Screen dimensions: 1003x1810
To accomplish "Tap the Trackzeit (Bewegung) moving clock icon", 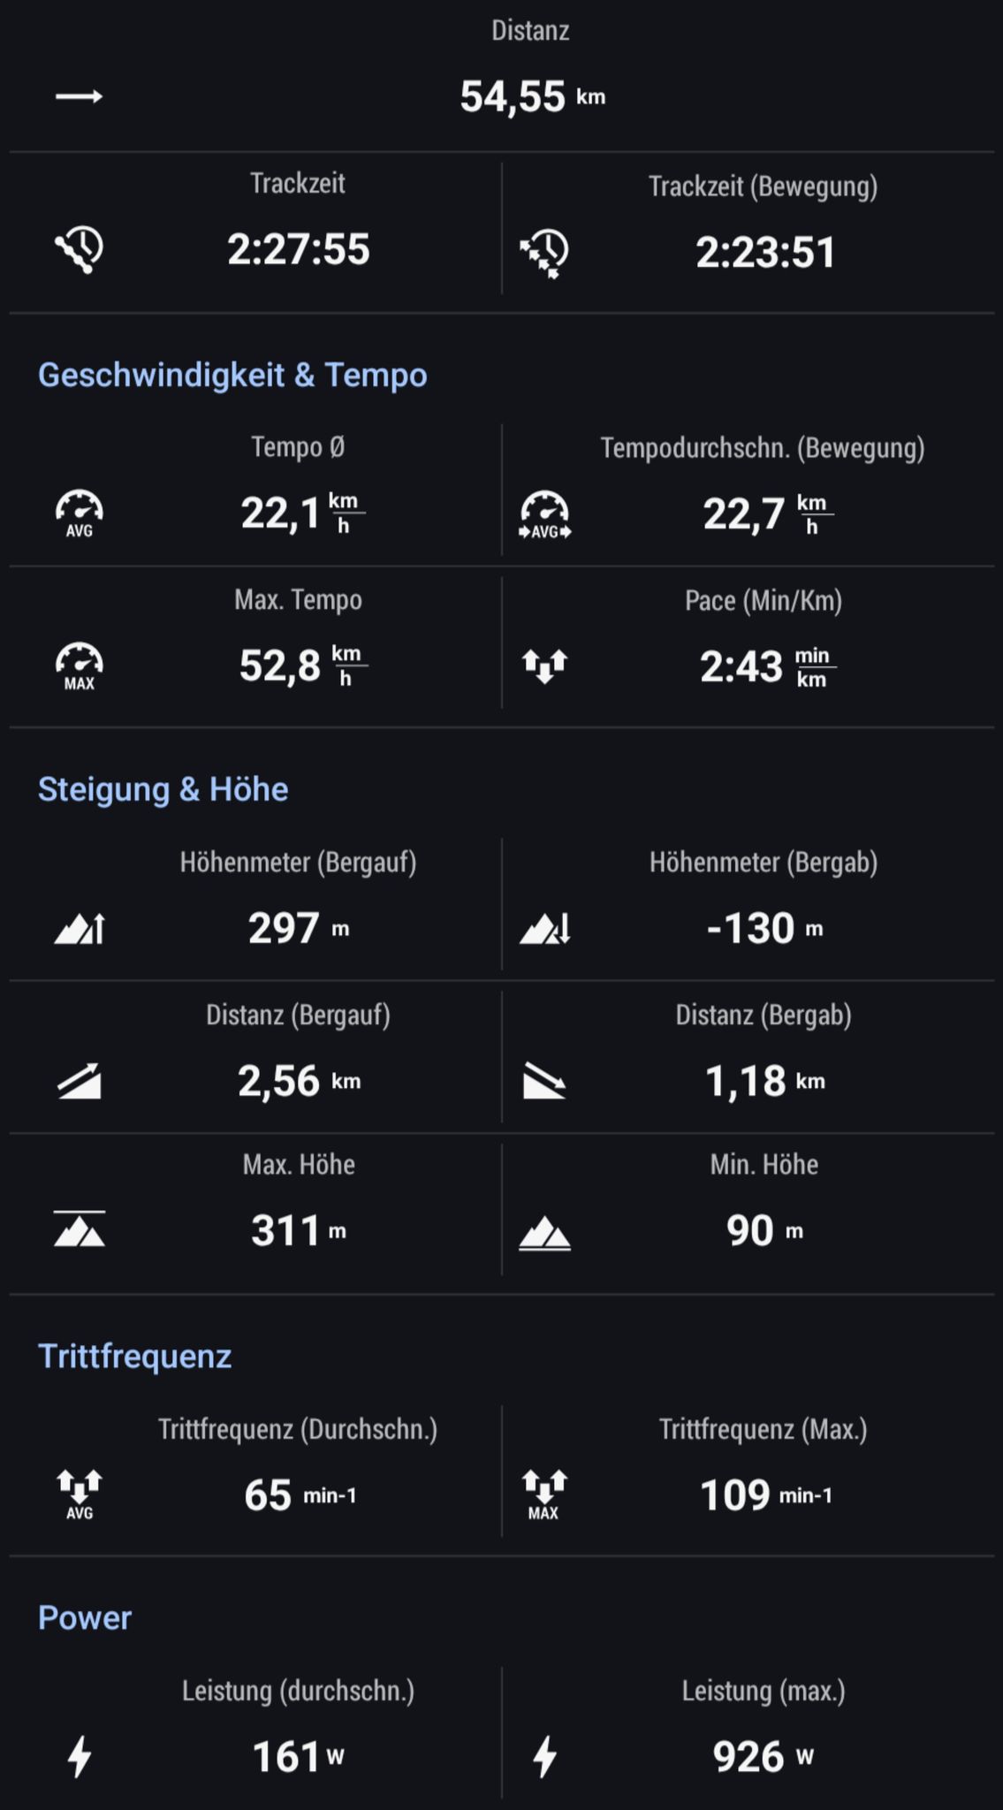I will 544,254.
